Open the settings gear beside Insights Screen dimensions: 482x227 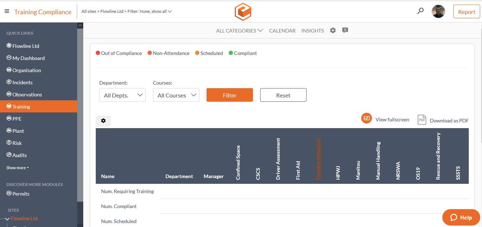tap(333, 30)
